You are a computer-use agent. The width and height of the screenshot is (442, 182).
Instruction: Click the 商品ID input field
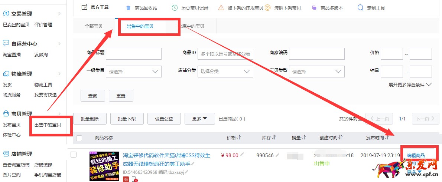(225, 54)
